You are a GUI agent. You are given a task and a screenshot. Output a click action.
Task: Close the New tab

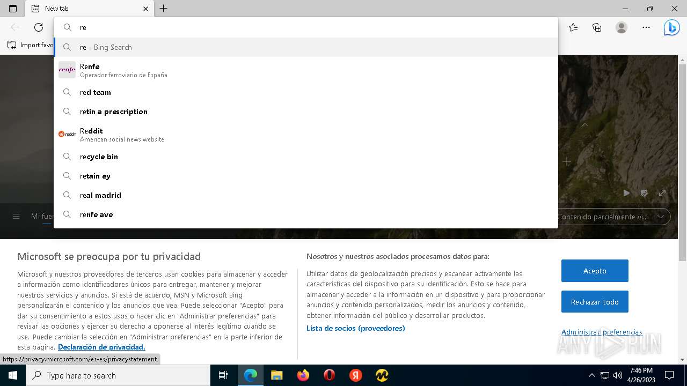click(x=146, y=9)
